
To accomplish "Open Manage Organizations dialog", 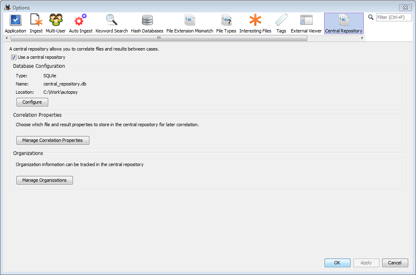I will point(44,180).
